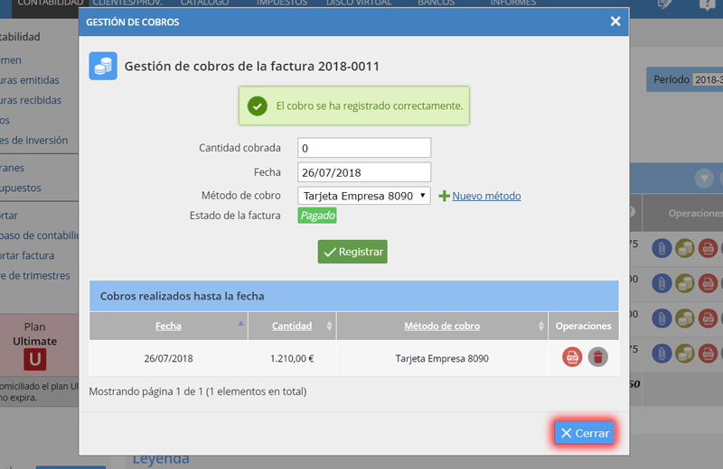This screenshot has height=469, width=723.
Task: Sort payments by Fecha column
Action: (x=168, y=326)
